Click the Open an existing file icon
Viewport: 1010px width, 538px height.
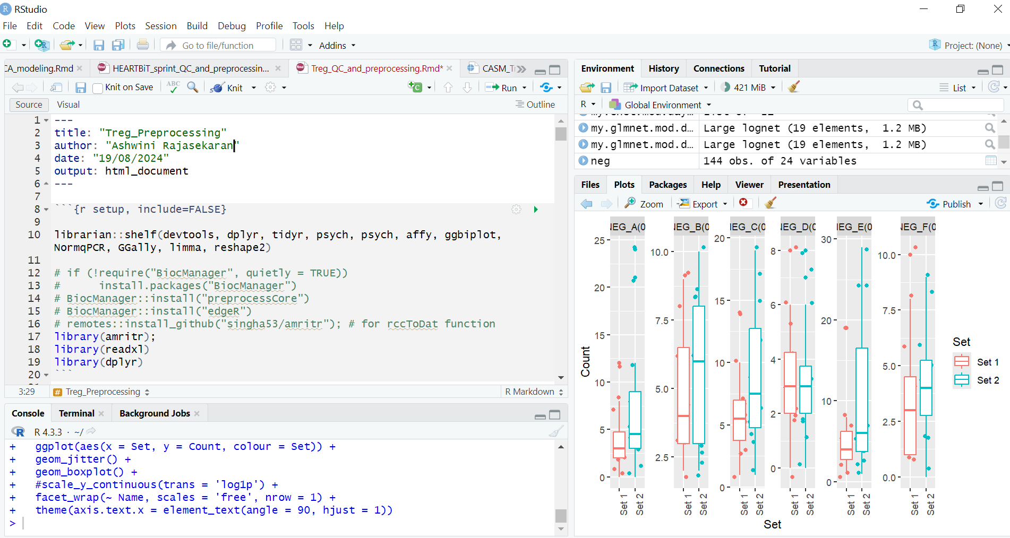[66, 45]
